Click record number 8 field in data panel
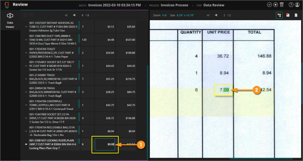 pyautogui.click(x=83, y=15)
